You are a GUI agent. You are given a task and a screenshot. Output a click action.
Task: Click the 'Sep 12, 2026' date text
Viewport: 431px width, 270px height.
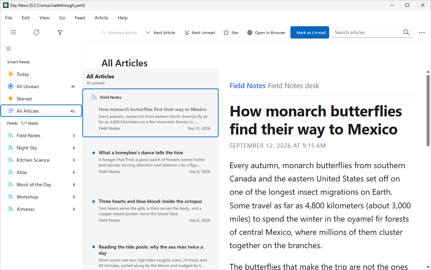(x=199, y=128)
